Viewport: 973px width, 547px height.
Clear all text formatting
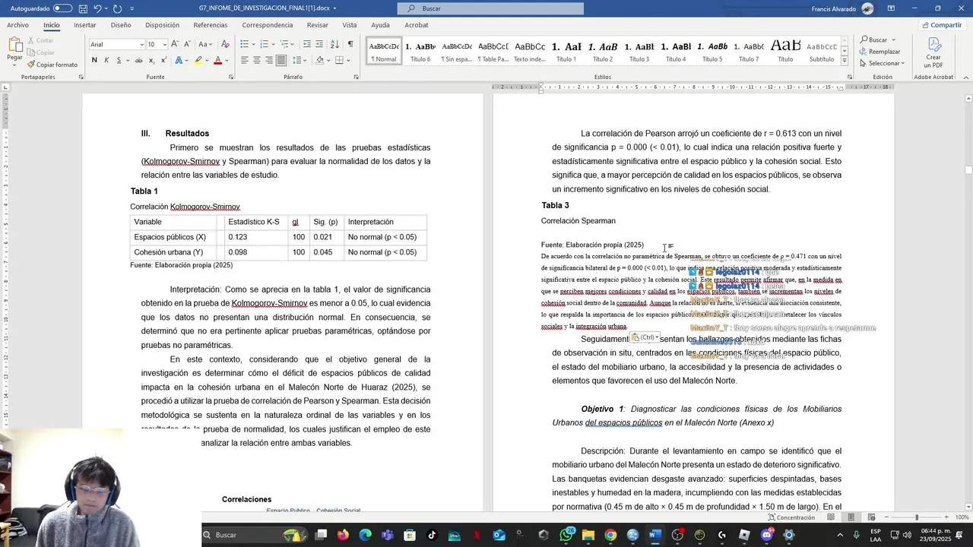[225, 44]
